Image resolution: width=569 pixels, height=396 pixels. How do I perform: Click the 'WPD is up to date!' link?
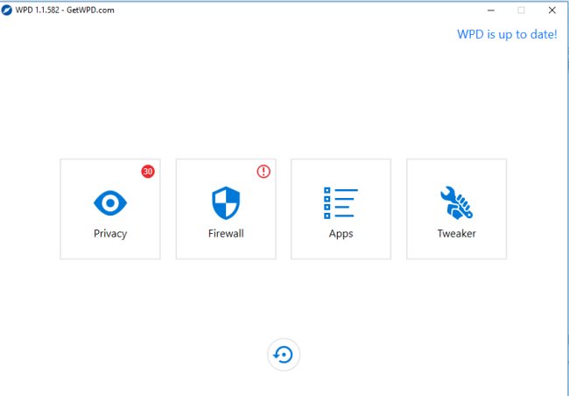tap(507, 34)
